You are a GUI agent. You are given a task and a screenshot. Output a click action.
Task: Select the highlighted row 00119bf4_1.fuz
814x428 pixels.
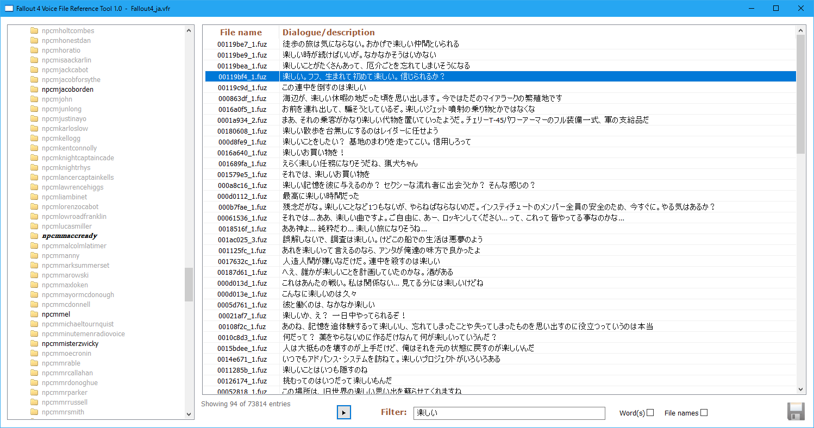pos(500,77)
